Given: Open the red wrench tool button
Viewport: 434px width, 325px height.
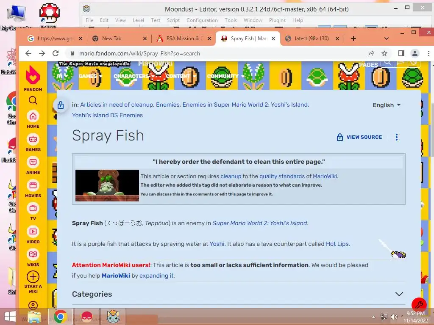Looking at the screenshot, I should point(419,305).
